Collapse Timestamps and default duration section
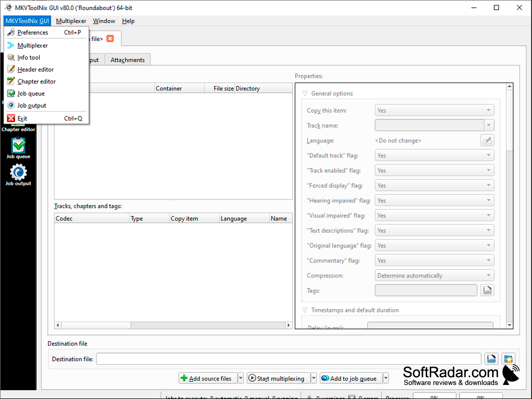Viewport: 532px width, 399px height. (x=305, y=310)
